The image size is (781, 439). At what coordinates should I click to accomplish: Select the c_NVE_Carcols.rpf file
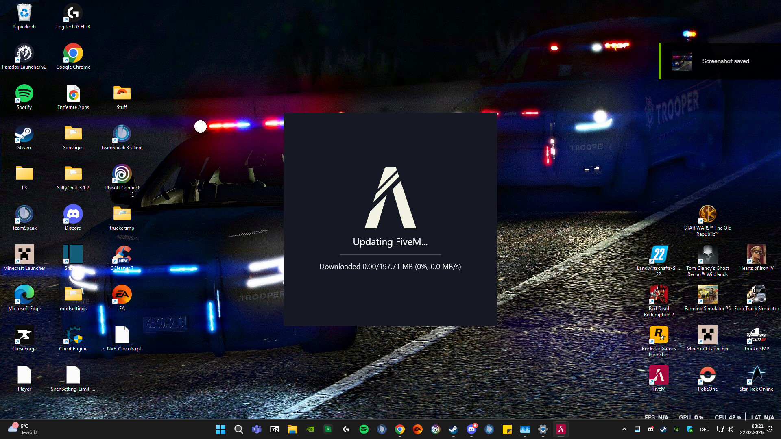(x=122, y=335)
